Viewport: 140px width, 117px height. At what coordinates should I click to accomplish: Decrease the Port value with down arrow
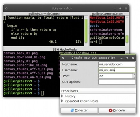[134, 77]
